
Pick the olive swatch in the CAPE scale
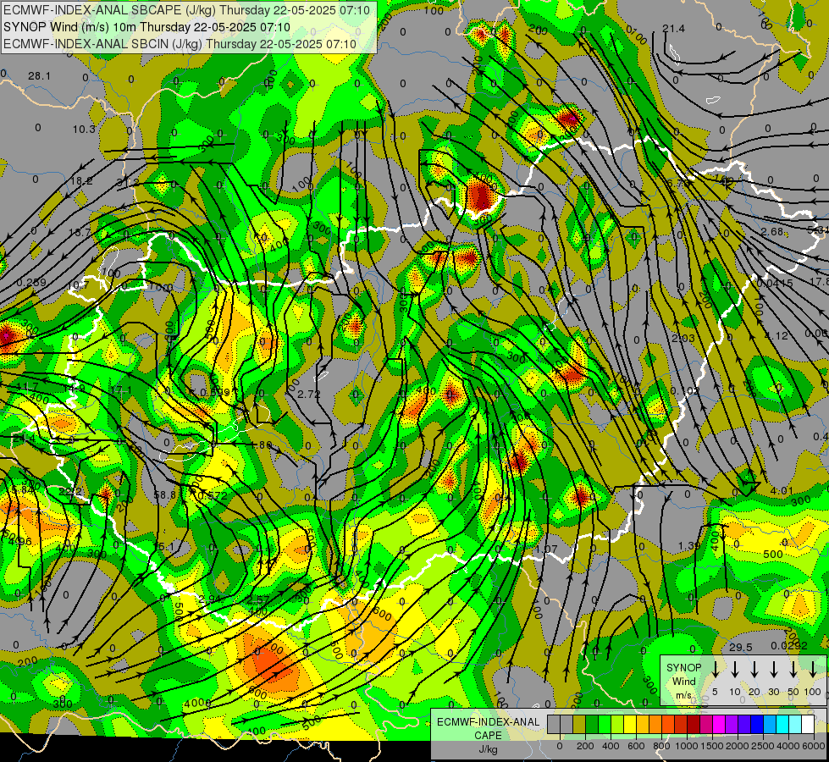[579, 724]
